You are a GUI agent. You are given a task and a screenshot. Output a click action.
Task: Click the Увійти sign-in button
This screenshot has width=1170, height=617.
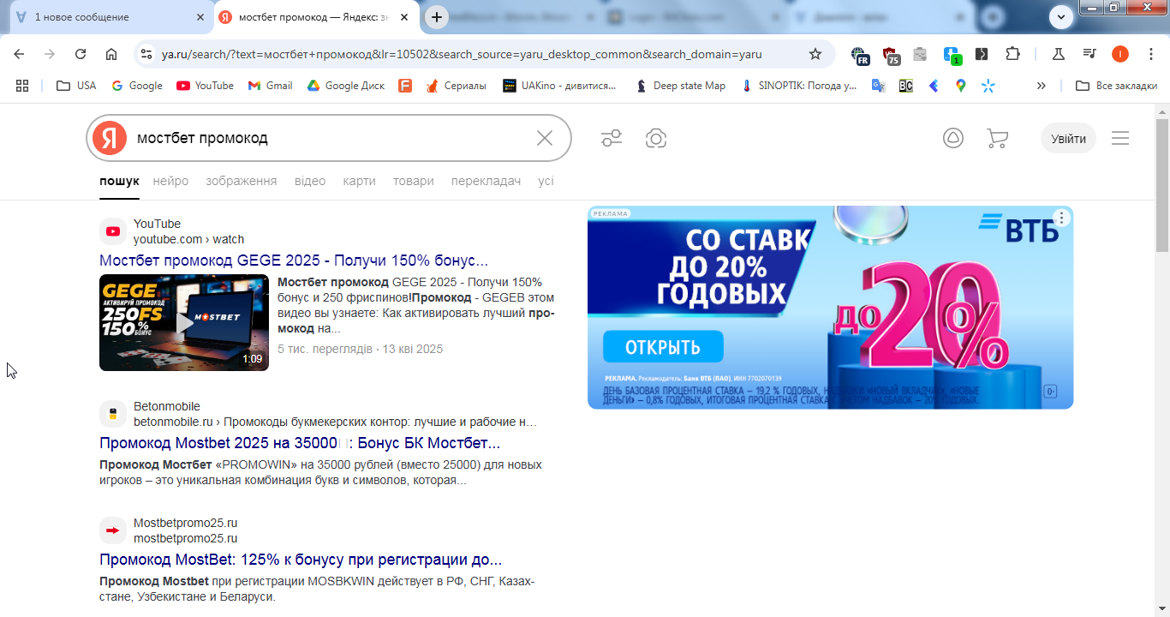pos(1068,139)
